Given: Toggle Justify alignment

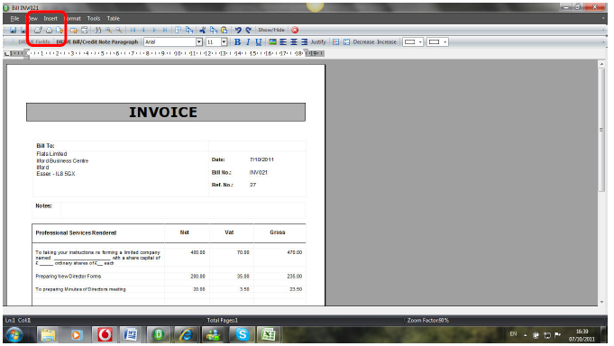Looking at the screenshot, I should pyautogui.click(x=318, y=41).
